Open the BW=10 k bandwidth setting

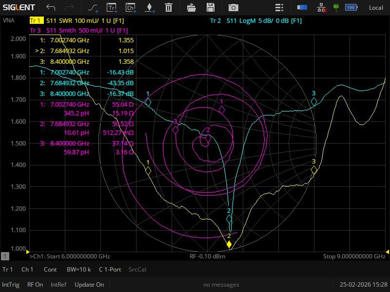[x=78, y=270]
